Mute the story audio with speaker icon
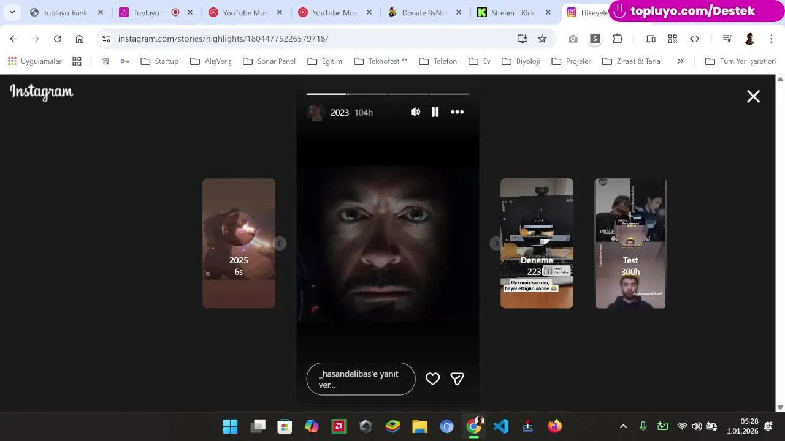 click(416, 112)
